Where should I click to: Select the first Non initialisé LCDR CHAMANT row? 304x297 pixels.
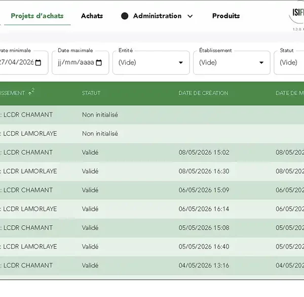tap(152, 115)
